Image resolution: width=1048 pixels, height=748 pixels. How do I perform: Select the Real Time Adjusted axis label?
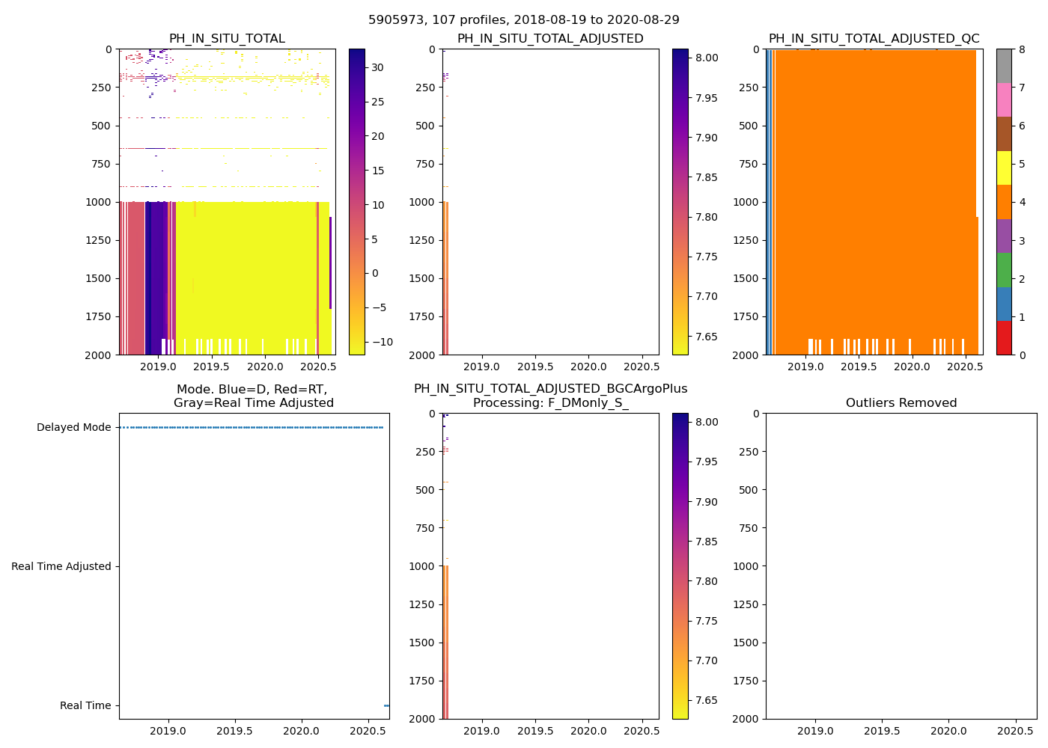(61, 567)
